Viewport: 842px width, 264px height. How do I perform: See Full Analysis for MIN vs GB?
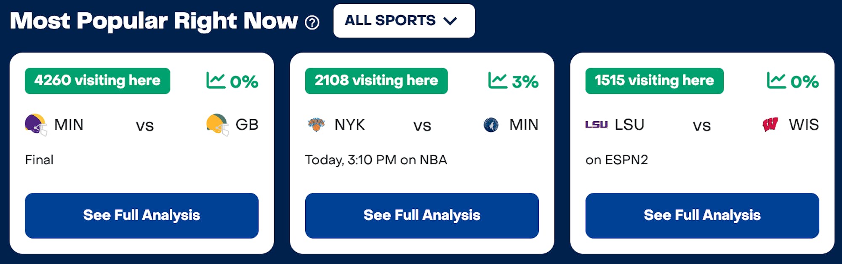click(x=141, y=216)
